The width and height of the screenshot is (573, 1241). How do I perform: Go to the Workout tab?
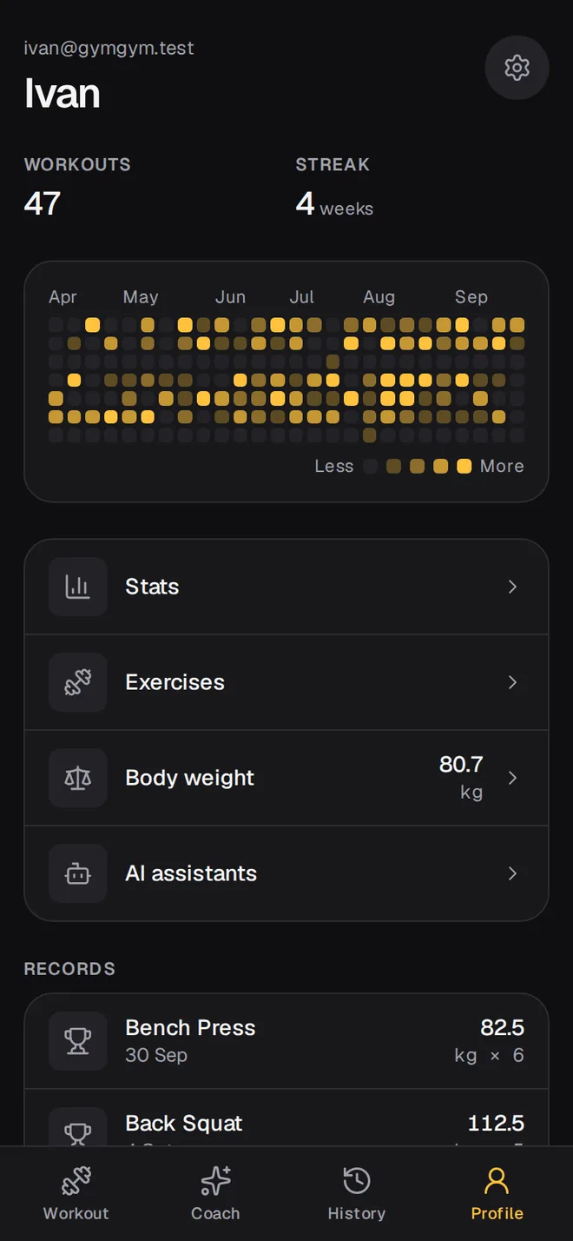tap(76, 1194)
